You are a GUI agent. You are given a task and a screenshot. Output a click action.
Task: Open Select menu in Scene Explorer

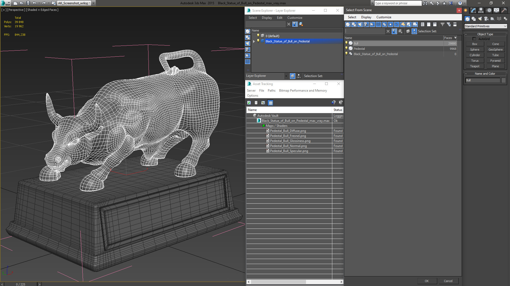(253, 18)
